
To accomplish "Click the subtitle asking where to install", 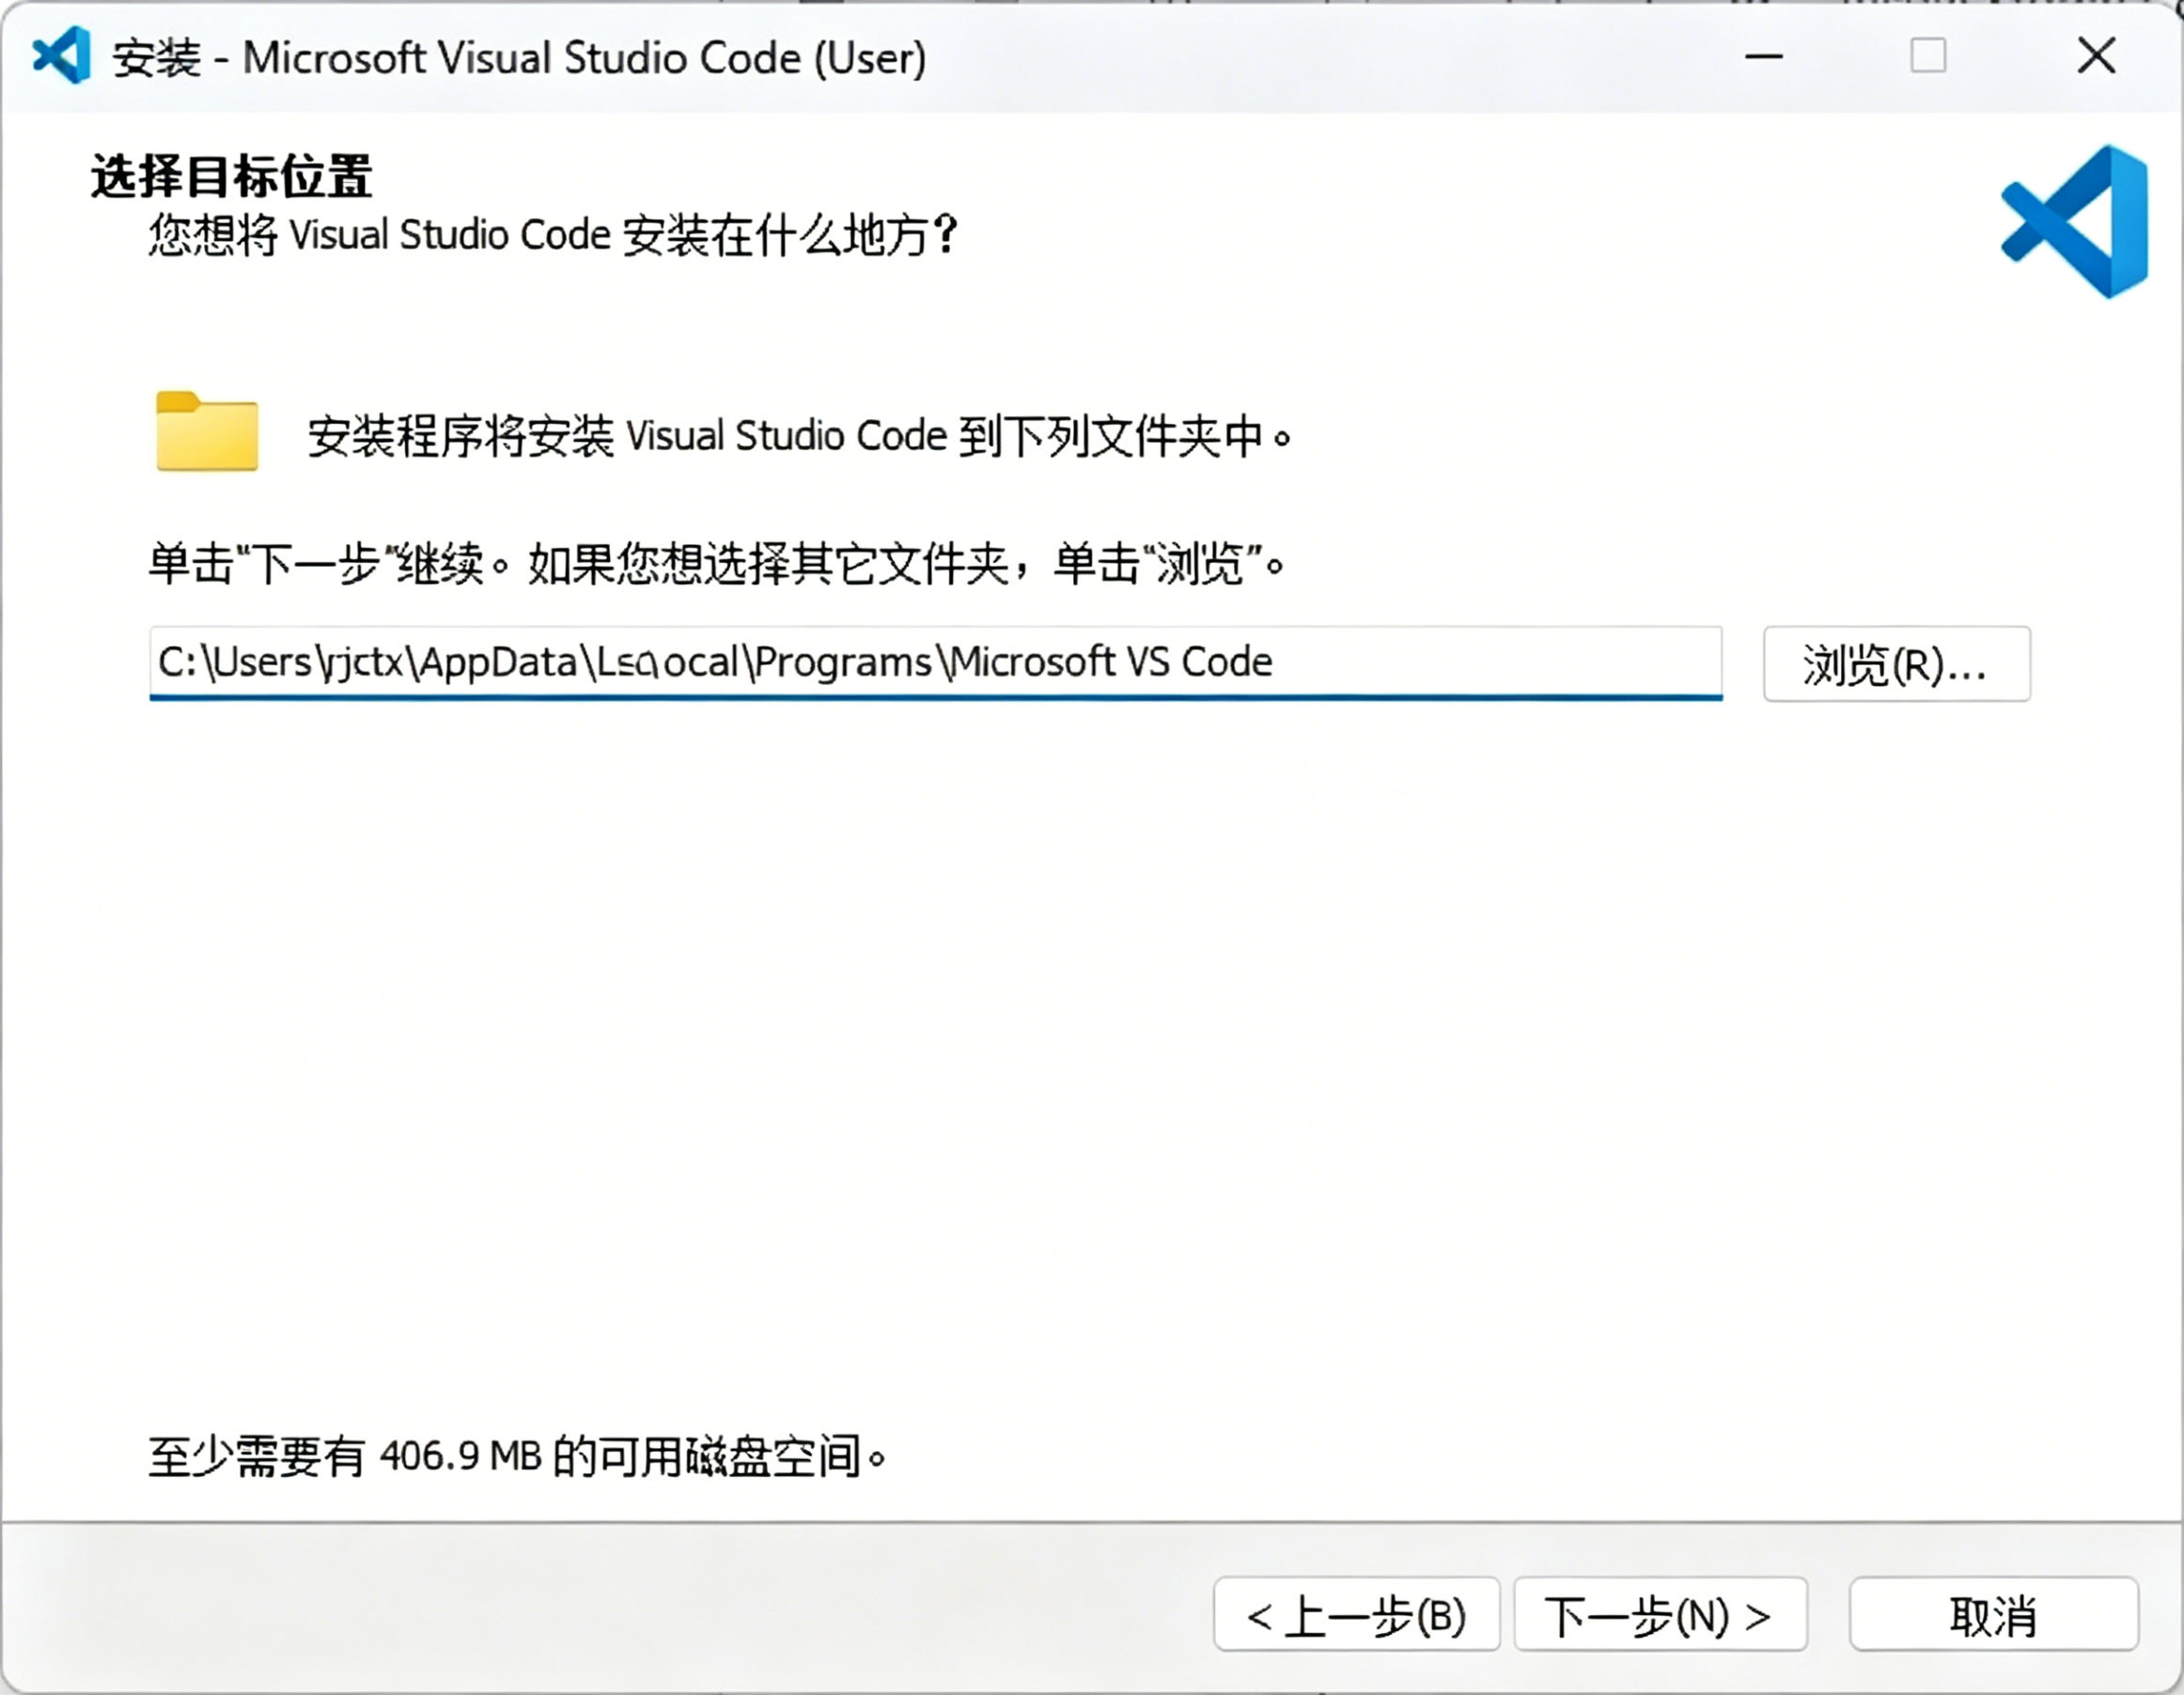I will [x=553, y=236].
